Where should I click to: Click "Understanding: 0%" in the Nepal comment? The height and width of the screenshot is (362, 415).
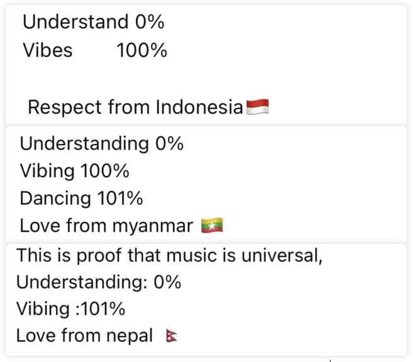pyautogui.click(x=99, y=282)
